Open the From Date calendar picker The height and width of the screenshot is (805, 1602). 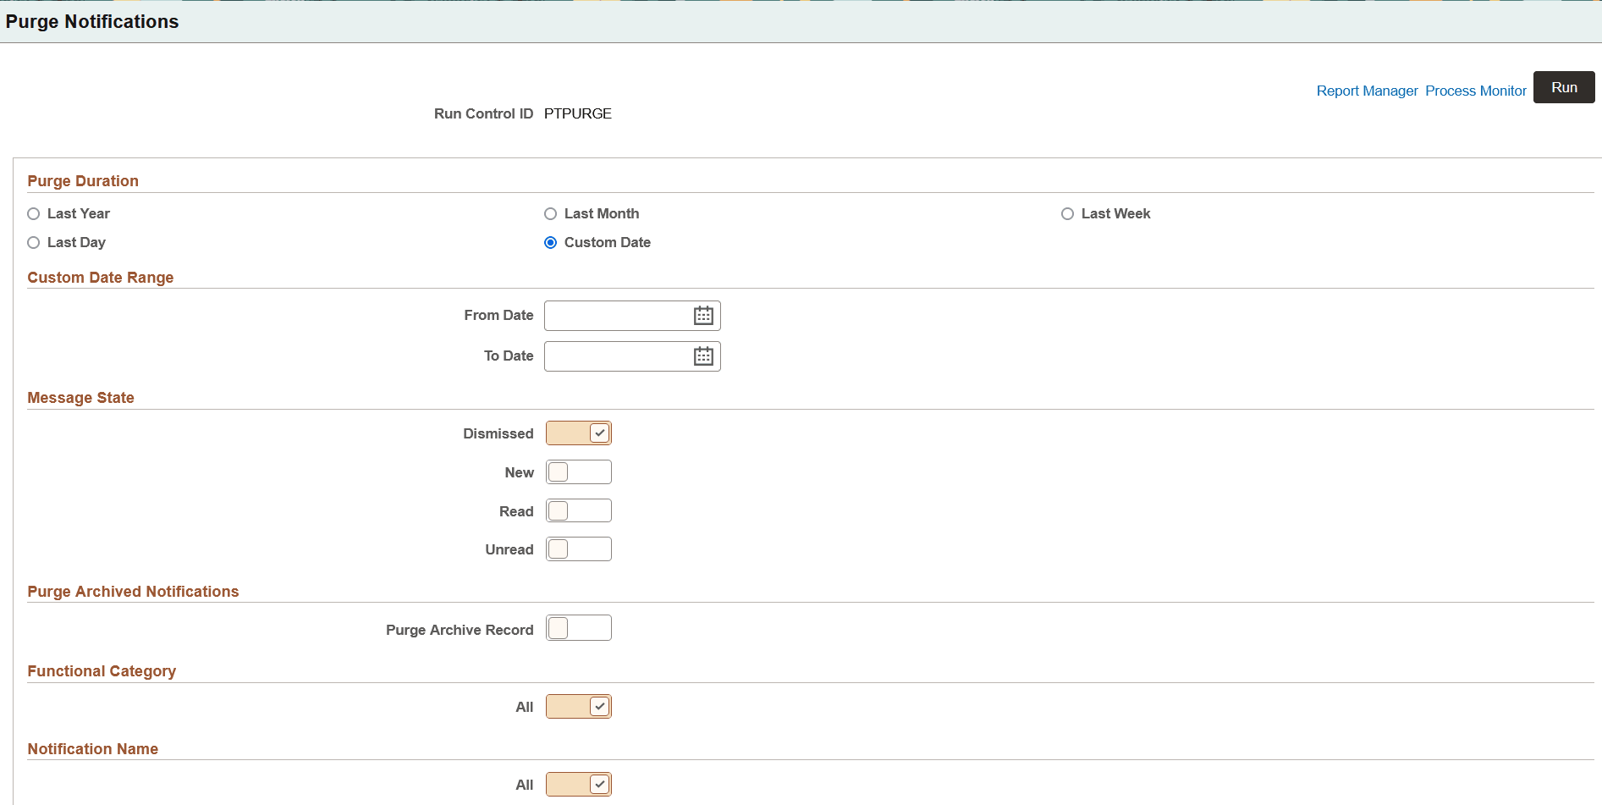pos(703,315)
